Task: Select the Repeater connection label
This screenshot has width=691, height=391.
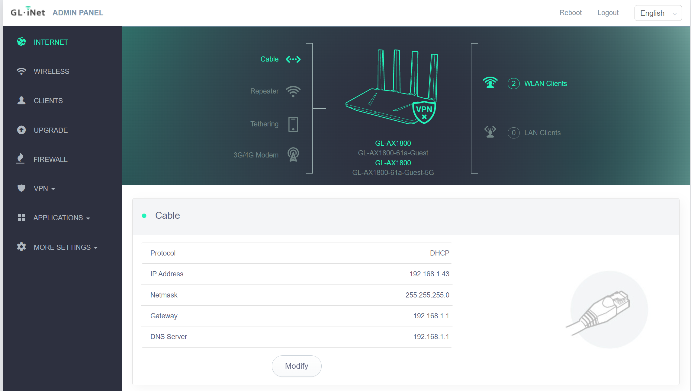Action: (264, 91)
